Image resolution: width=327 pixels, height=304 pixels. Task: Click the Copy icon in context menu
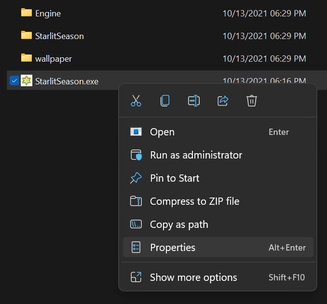(165, 101)
